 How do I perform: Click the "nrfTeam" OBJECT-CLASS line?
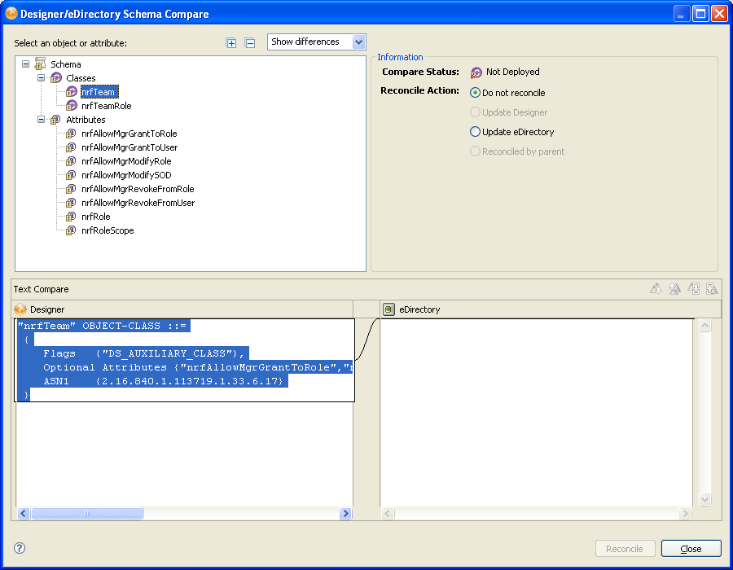coord(102,326)
